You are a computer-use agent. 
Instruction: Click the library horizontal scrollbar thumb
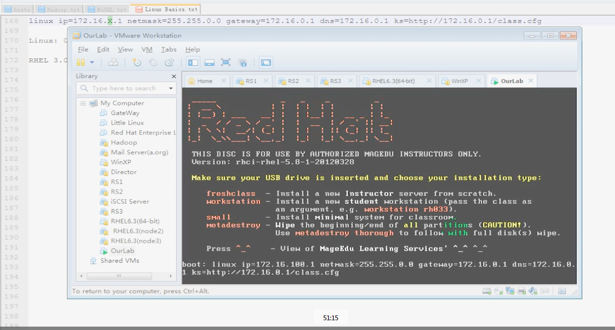tap(118, 276)
